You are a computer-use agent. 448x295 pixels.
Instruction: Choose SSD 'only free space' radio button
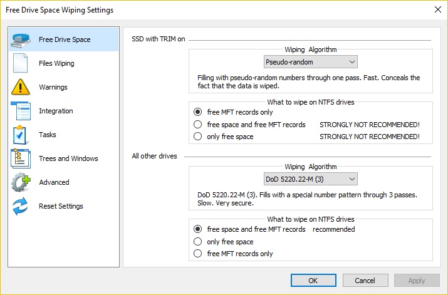coord(198,137)
